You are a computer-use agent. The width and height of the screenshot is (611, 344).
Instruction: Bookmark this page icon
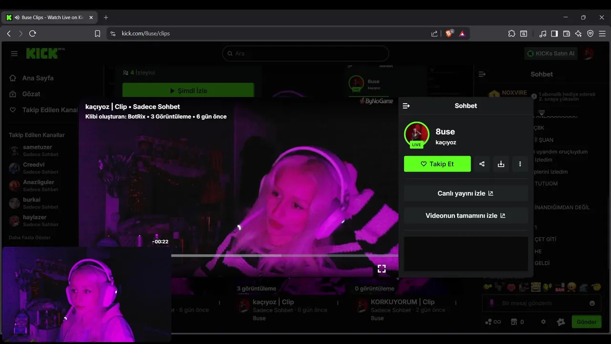pyautogui.click(x=97, y=33)
